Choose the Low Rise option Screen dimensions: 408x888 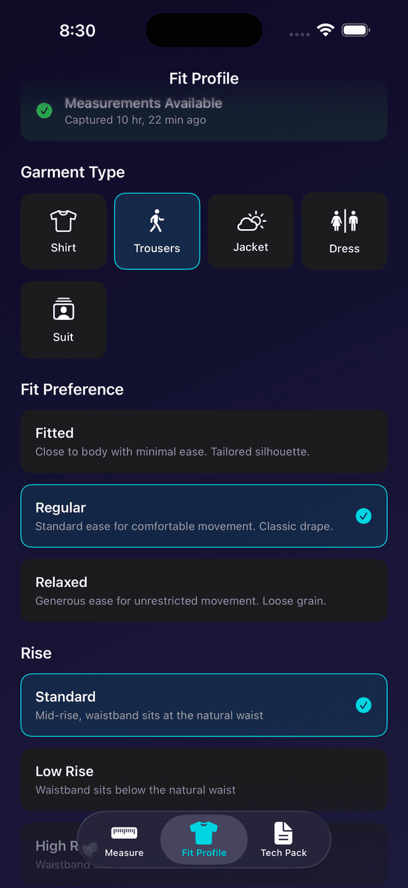(x=204, y=779)
